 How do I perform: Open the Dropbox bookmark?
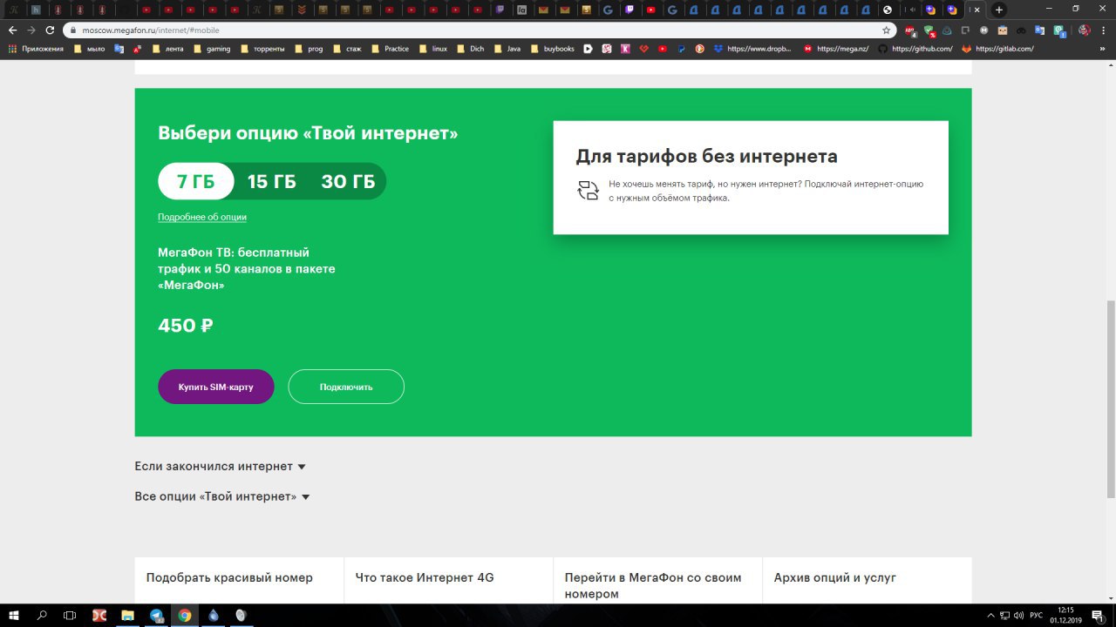pyautogui.click(x=753, y=49)
